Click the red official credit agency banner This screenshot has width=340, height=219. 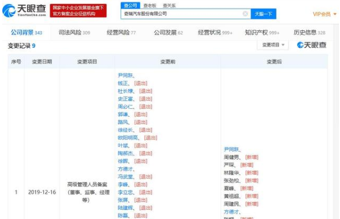[78, 11]
